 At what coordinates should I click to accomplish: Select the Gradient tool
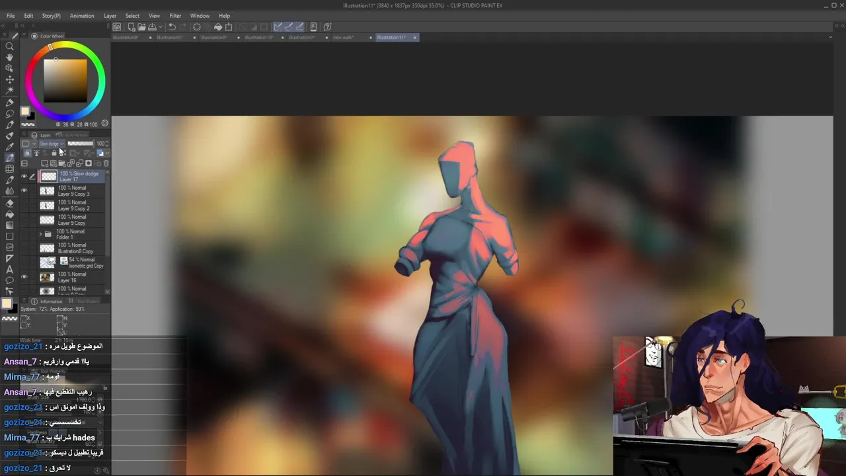click(x=9, y=225)
